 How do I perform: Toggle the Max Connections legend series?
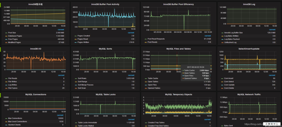(15, 118)
